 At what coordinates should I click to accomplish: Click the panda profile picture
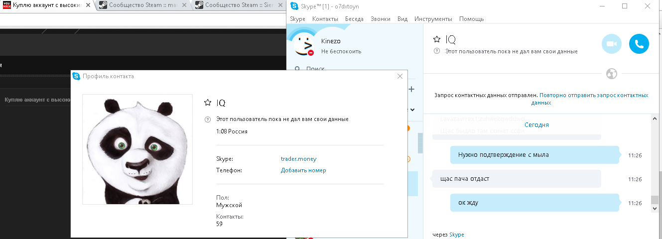click(137, 149)
